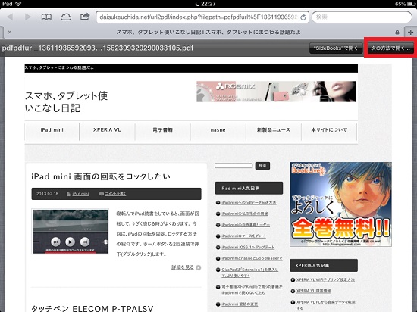Reload the page with refresh icon
417x312 pixels.
[303, 17]
